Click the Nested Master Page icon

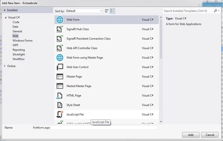60,86
